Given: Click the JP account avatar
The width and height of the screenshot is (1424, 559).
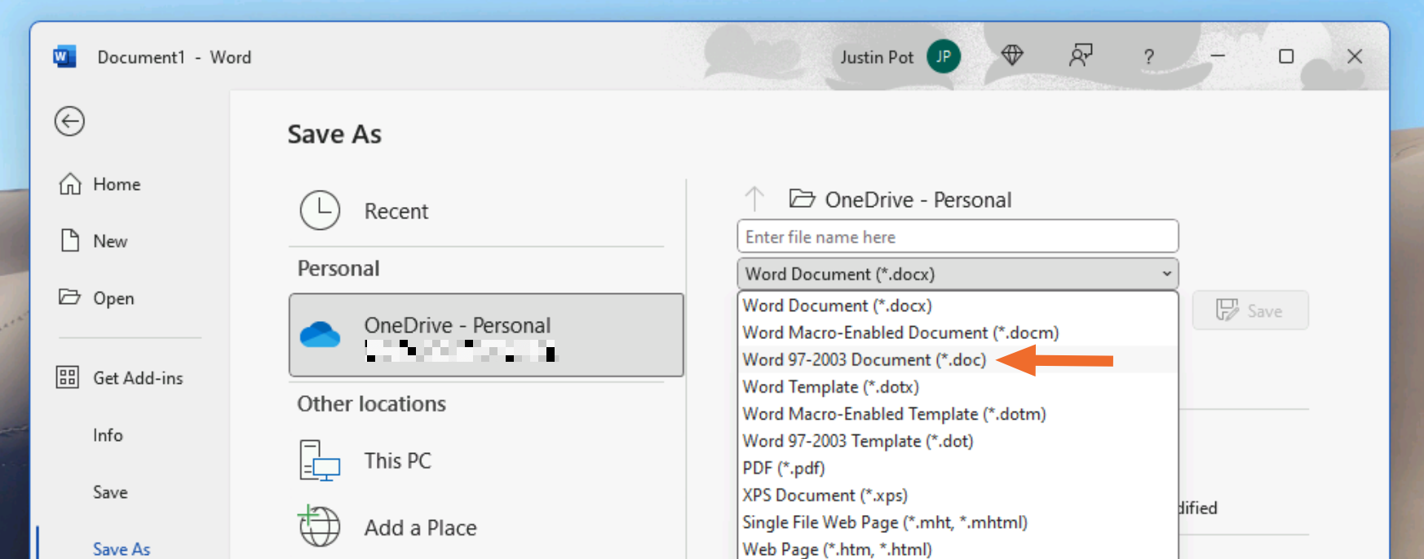Looking at the screenshot, I should [944, 56].
